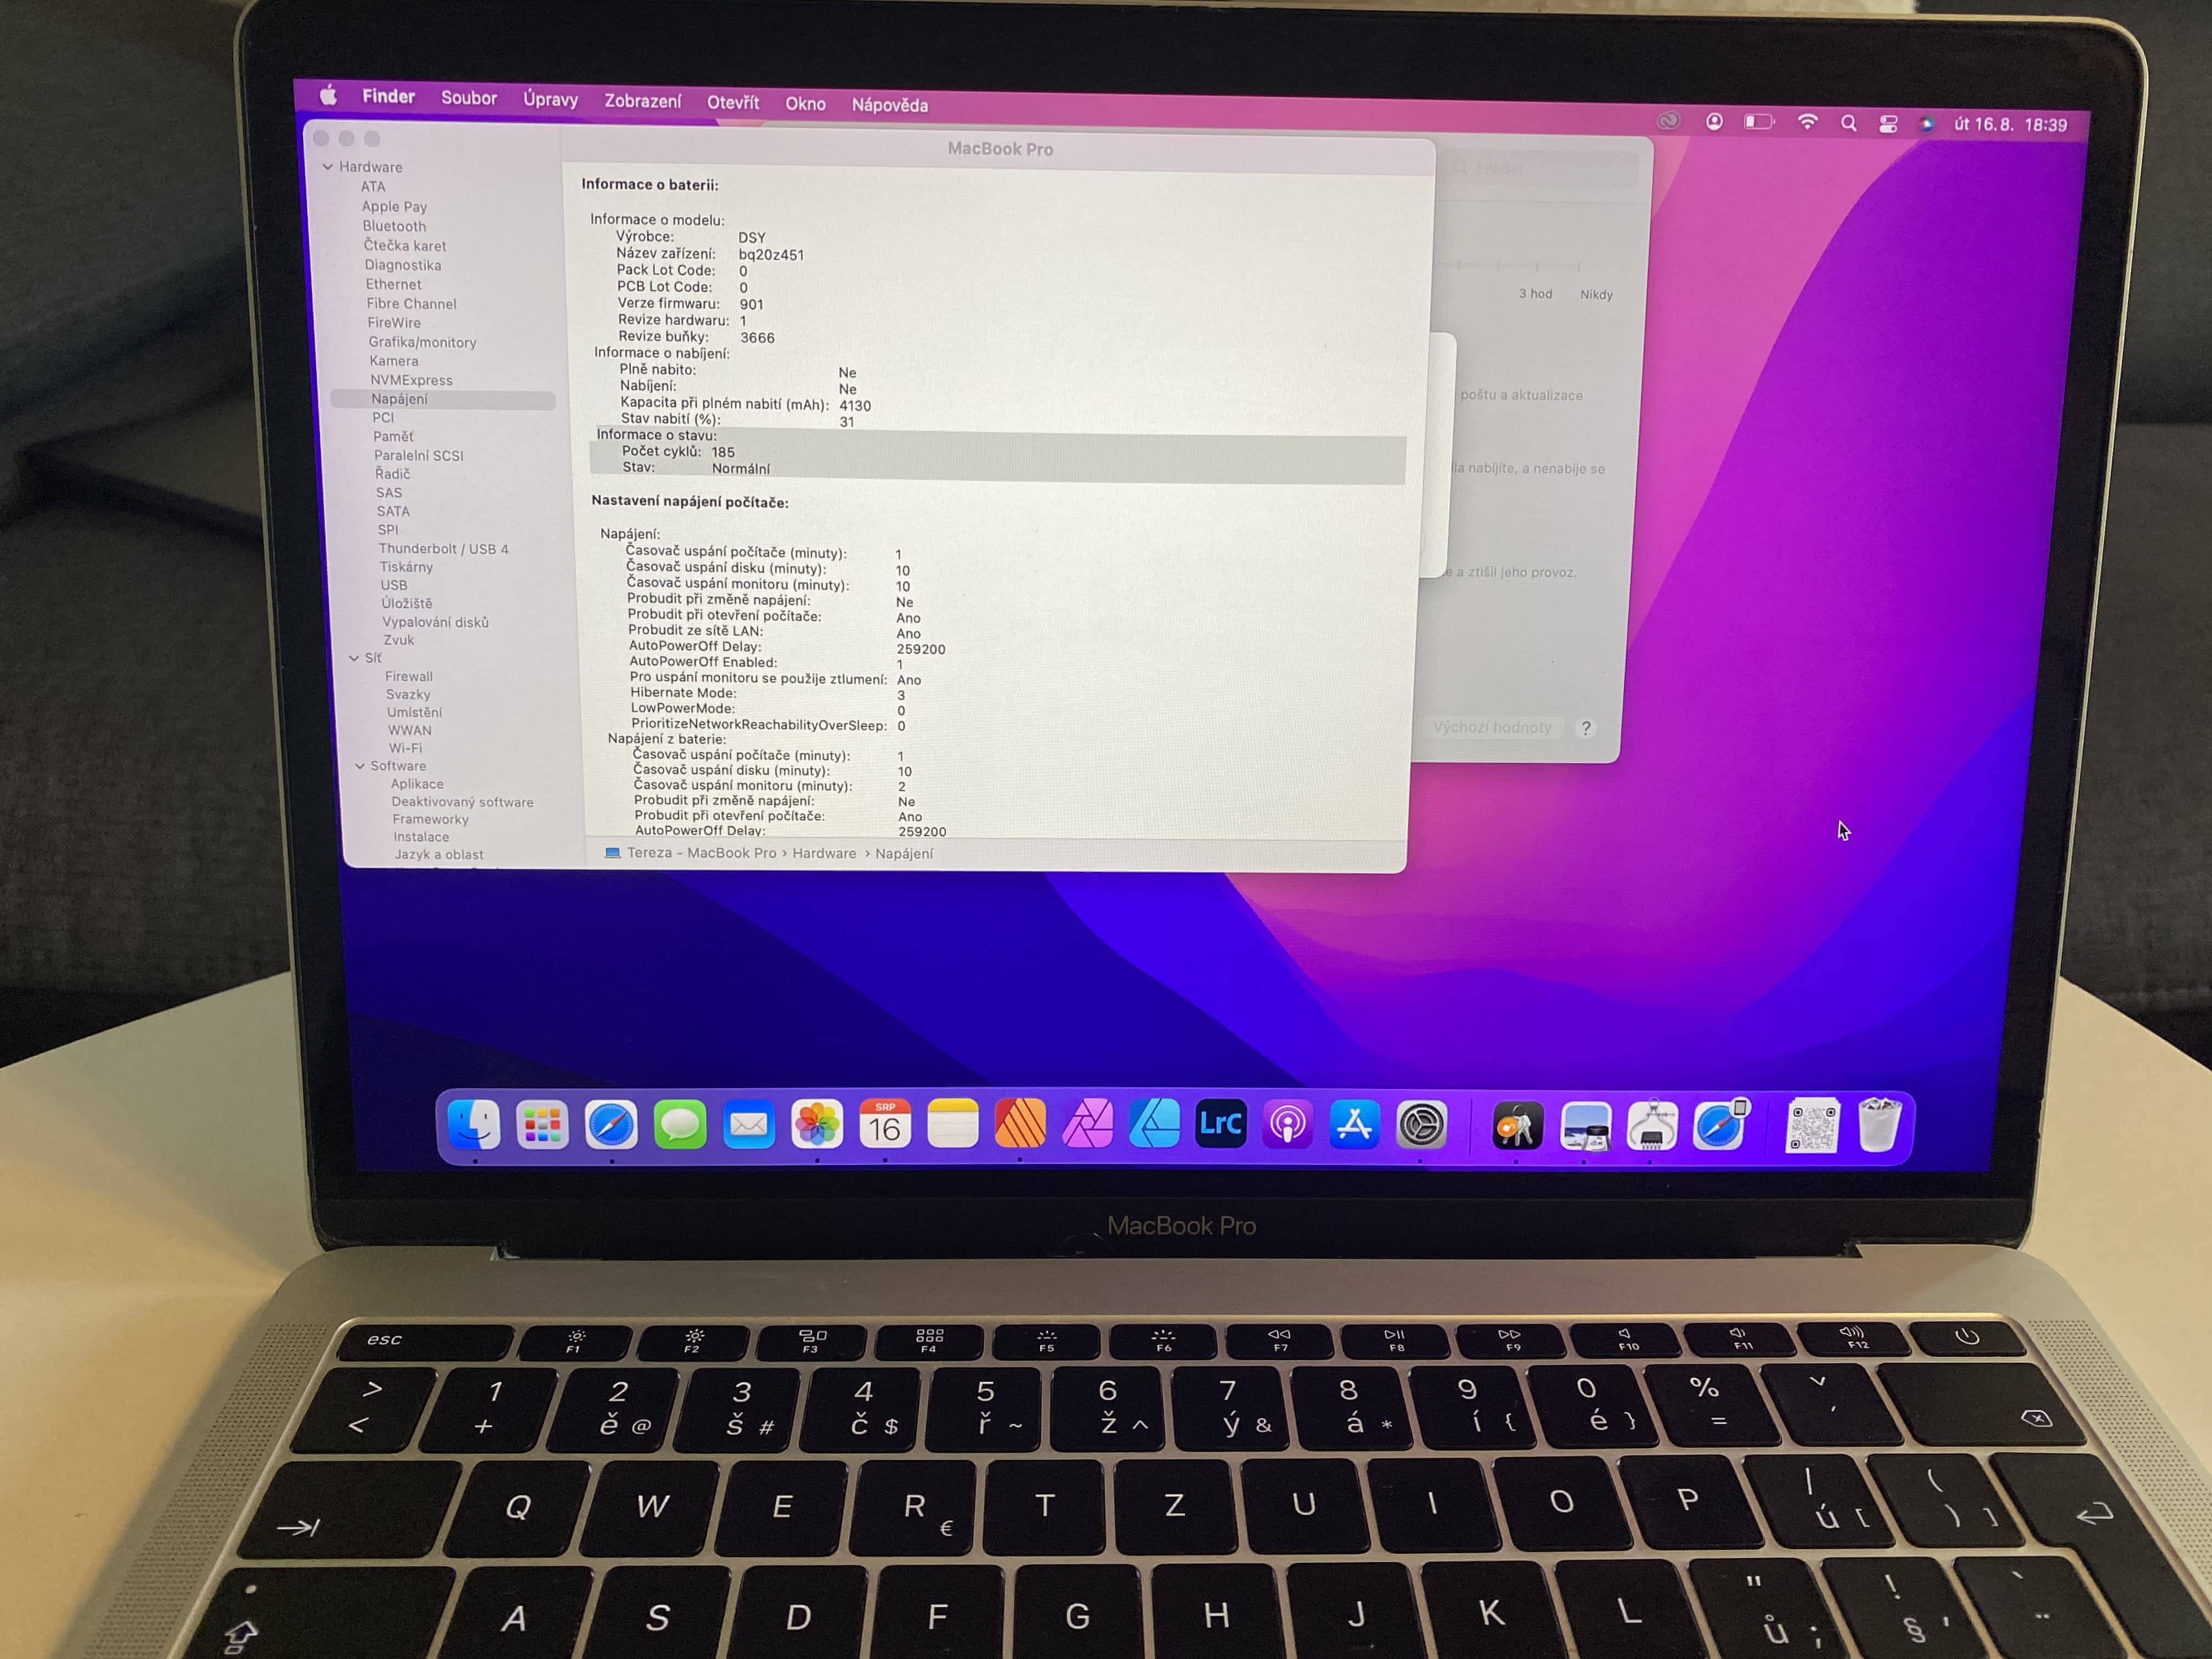The image size is (2212, 1659).
Task: Open the App Store Dock icon
Action: pos(1354,1125)
